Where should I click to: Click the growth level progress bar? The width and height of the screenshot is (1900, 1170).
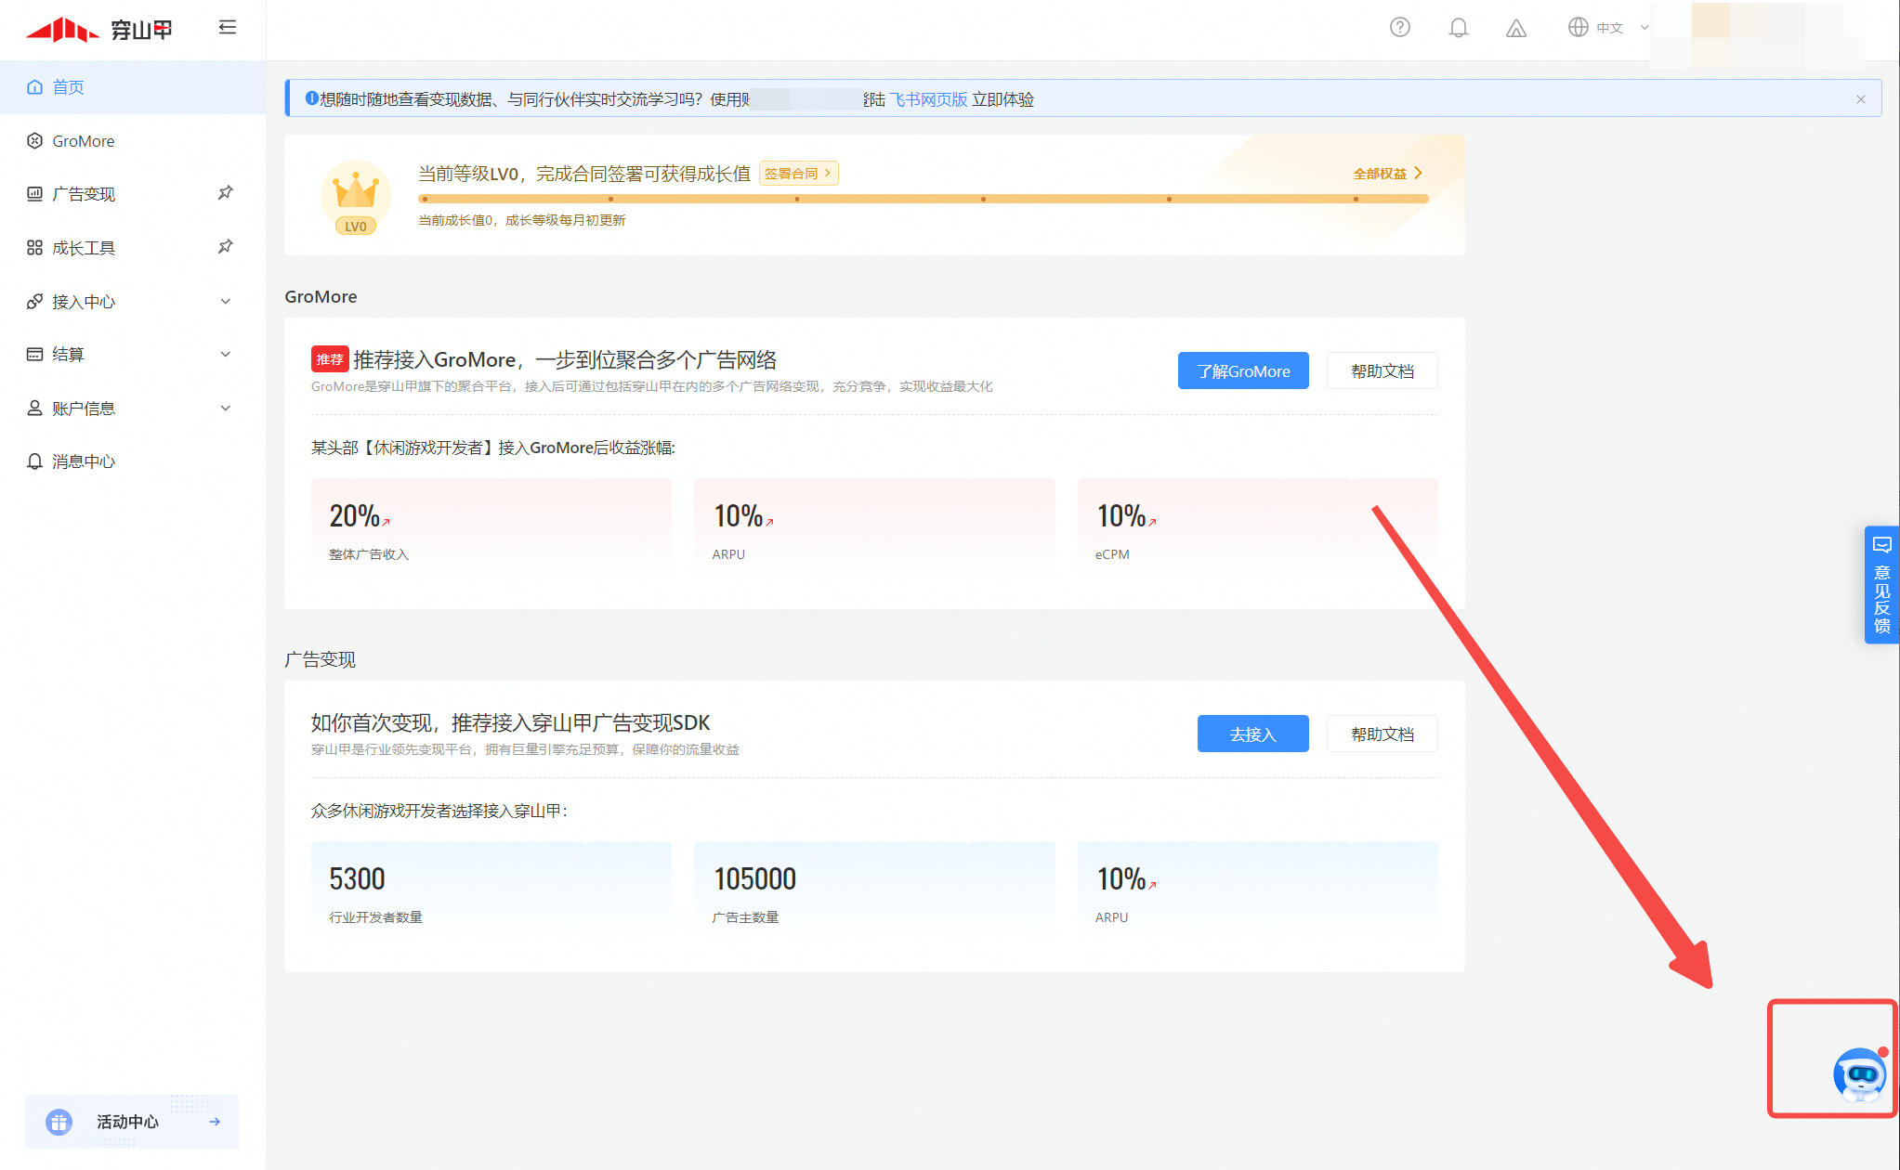point(923,199)
